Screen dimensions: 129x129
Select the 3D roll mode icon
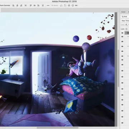click(65, 5)
